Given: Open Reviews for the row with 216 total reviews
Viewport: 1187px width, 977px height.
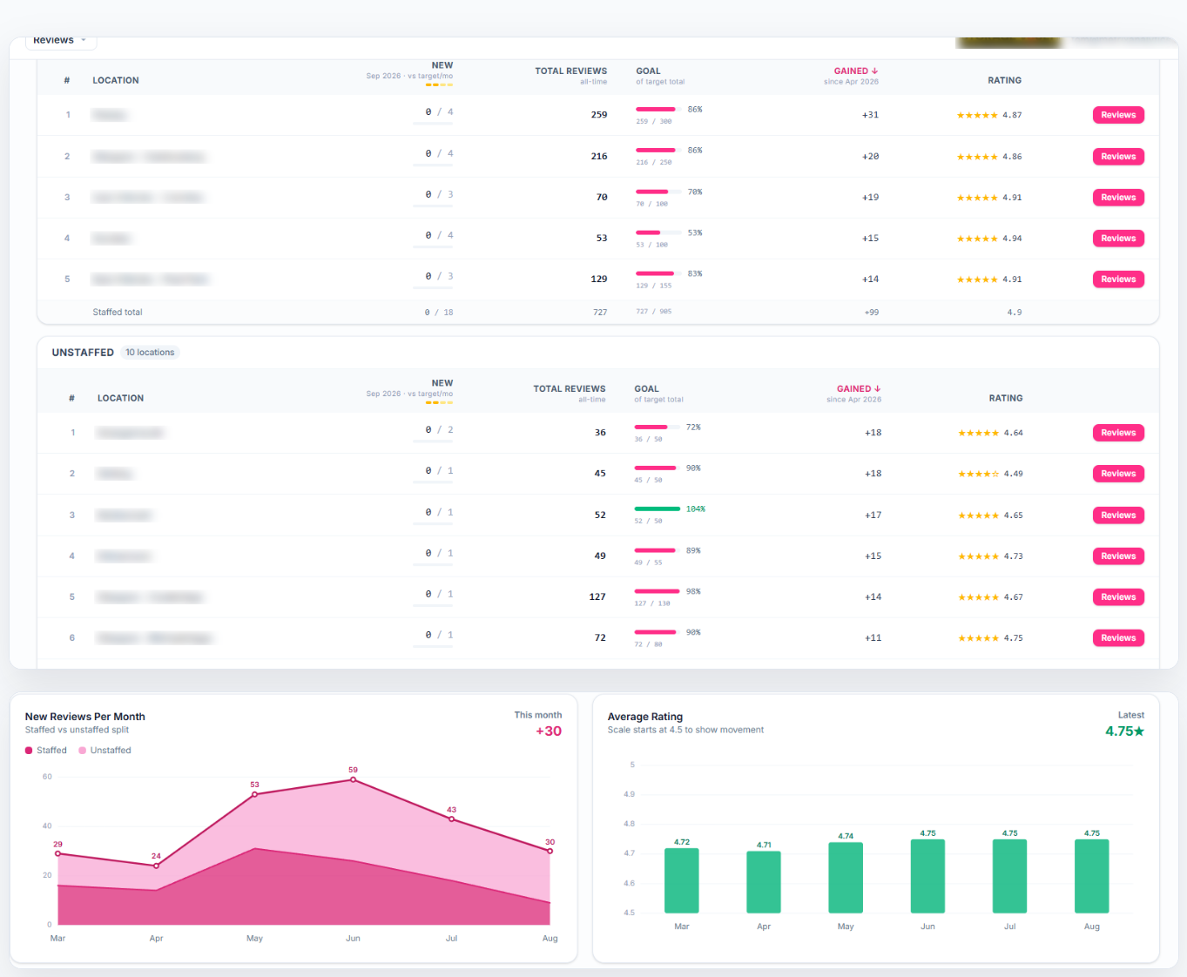Looking at the screenshot, I should click(x=1118, y=157).
